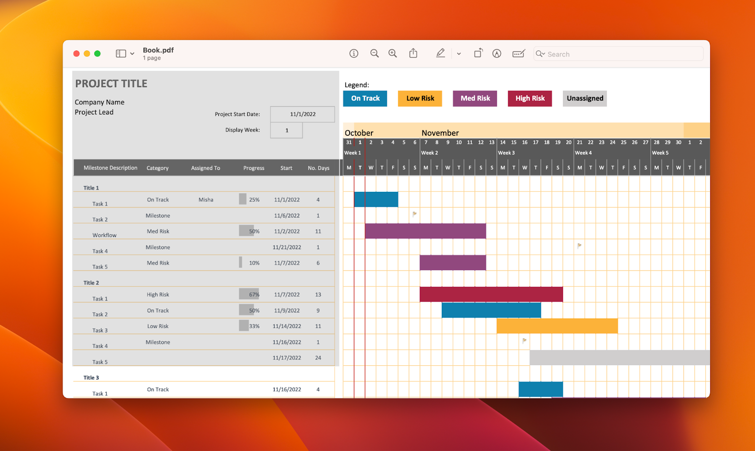Click the Project Start Date value
755x451 pixels.
coord(302,114)
